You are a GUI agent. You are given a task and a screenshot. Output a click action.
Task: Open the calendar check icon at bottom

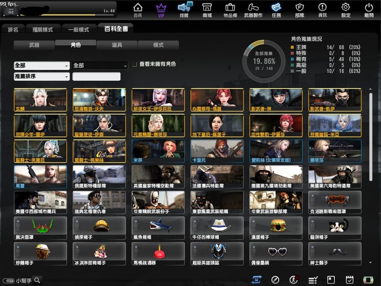[349, 280]
